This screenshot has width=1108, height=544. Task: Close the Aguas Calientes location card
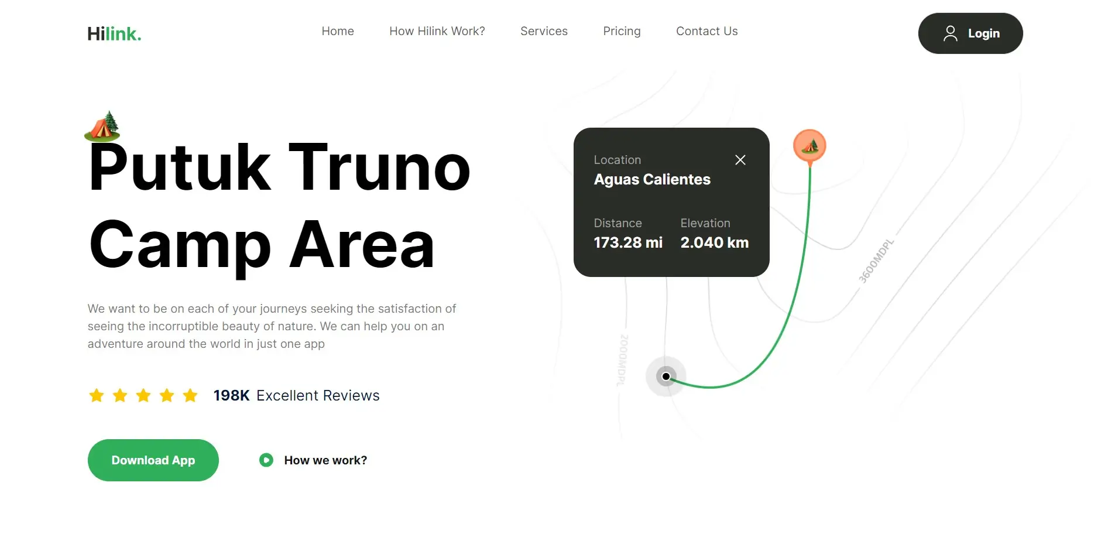click(740, 160)
